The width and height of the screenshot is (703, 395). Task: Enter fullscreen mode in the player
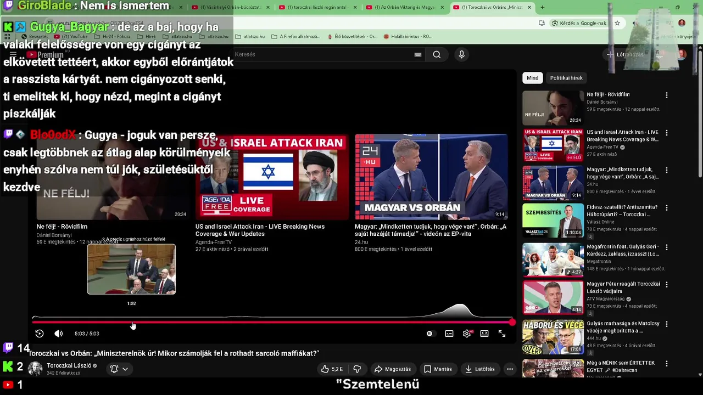[x=502, y=334]
